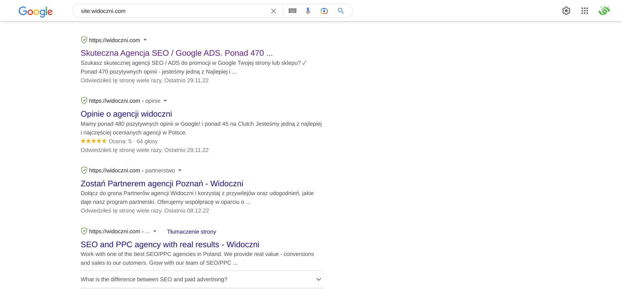Click text "Ocena: 5 · 64 głosy"

tap(133, 141)
